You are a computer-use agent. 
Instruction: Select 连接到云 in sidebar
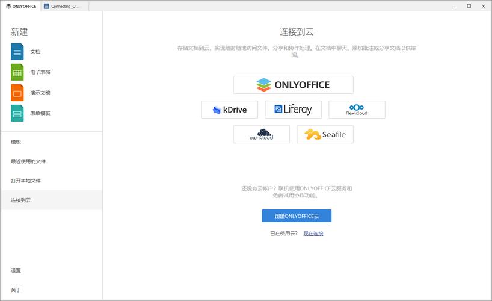click(x=52, y=200)
